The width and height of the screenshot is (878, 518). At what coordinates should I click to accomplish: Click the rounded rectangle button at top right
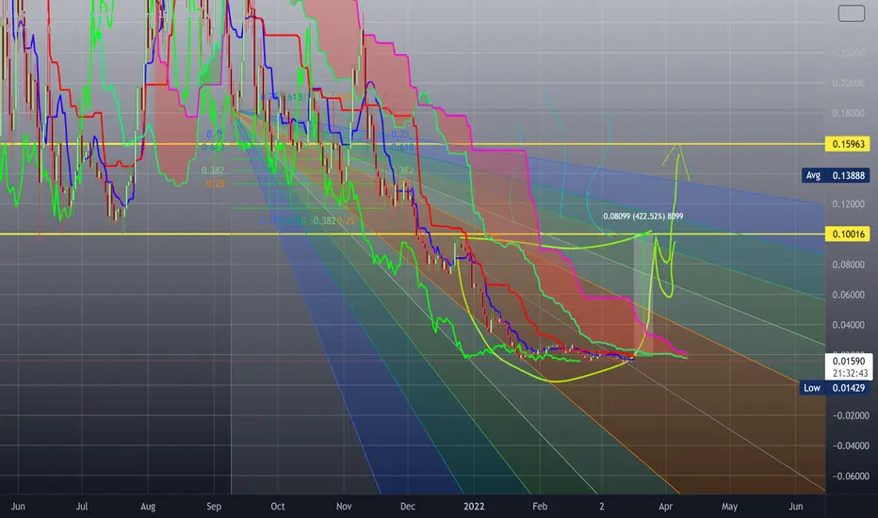pyautogui.click(x=851, y=13)
